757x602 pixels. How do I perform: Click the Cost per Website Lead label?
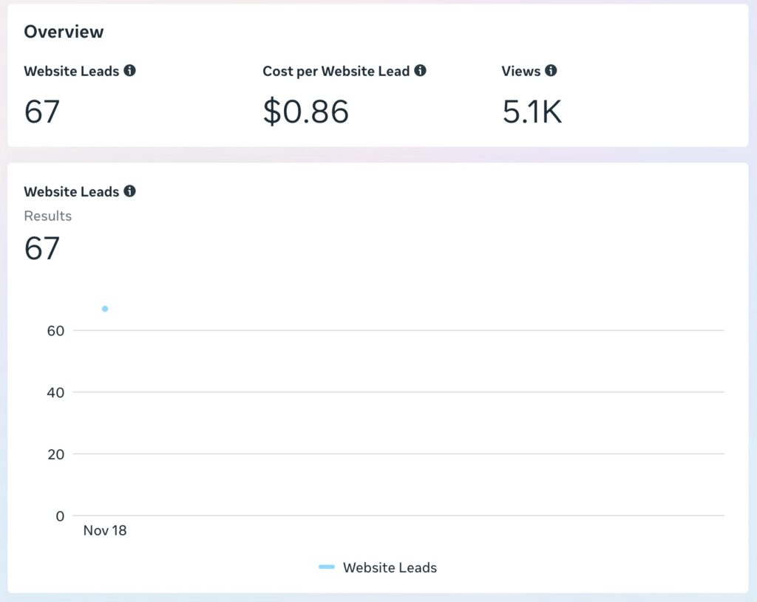click(x=336, y=72)
